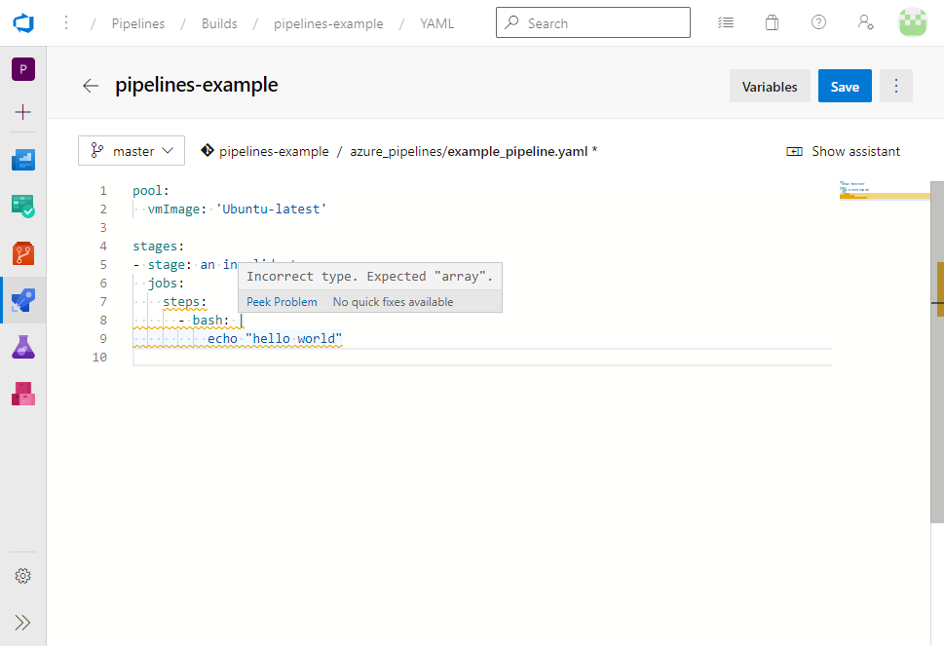Click the Show assistant panel icon

[794, 152]
